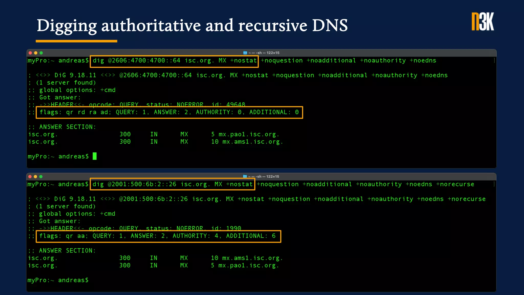Close the upper terminal window

coord(30,53)
